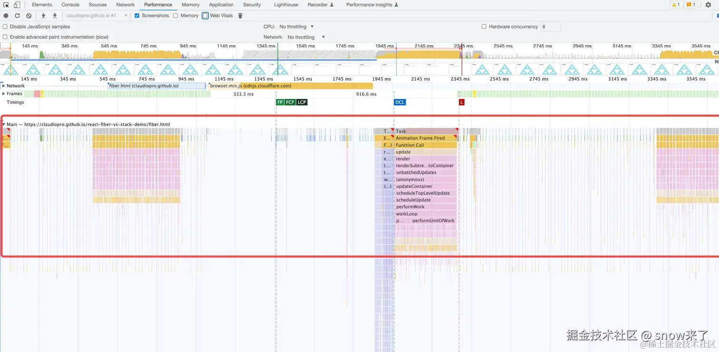Collapse the Main thread track
This screenshot has width=719, height=352.
click(x=4, y=125)
